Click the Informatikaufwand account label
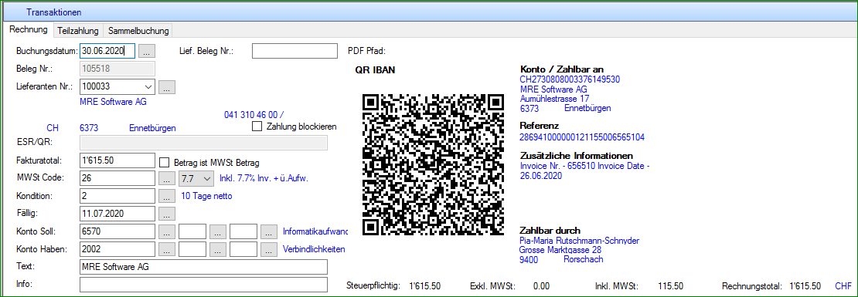 pos(315,231)
